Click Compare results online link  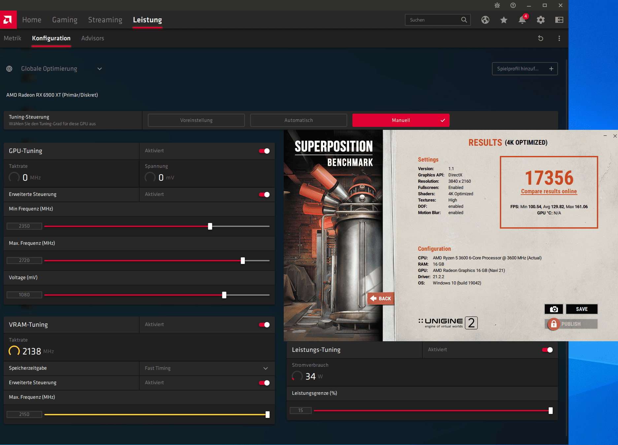click(549, 191)
